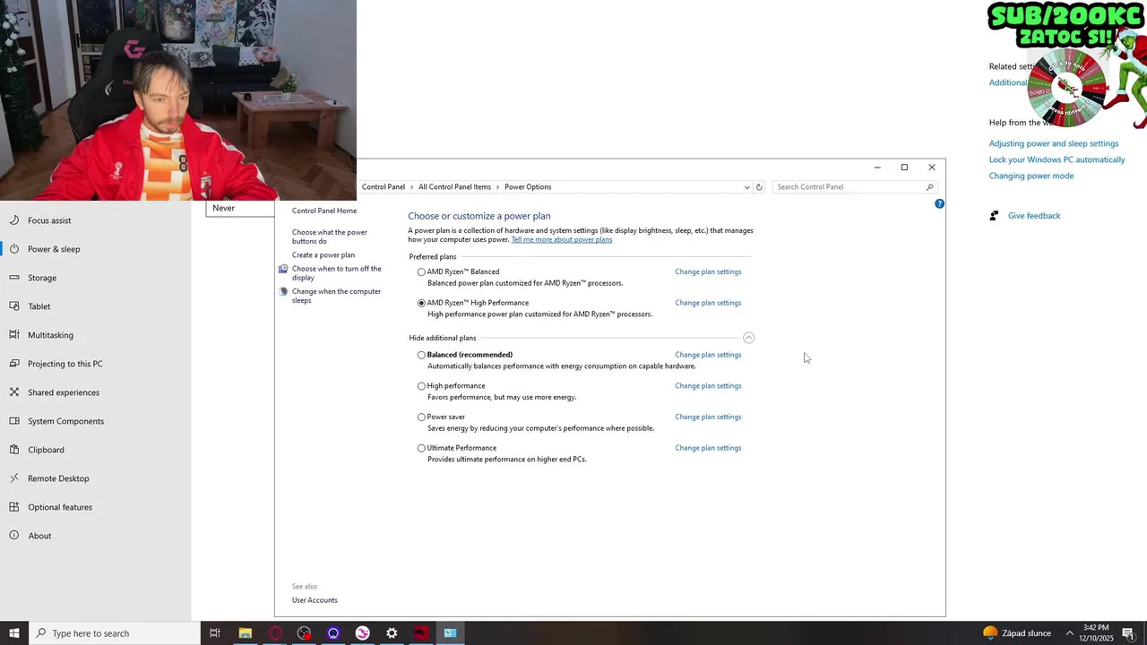Change plan settings for Balanced (recommended)

coord(708,355)
